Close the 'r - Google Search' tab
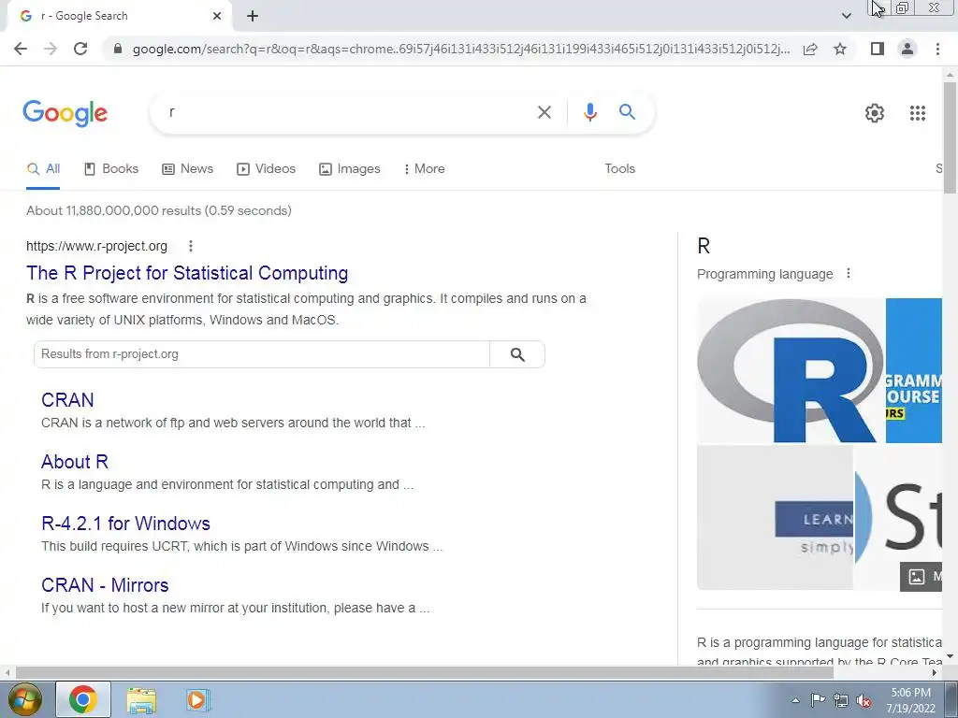This screenshot has height=718, width=958. coord(217,17)
